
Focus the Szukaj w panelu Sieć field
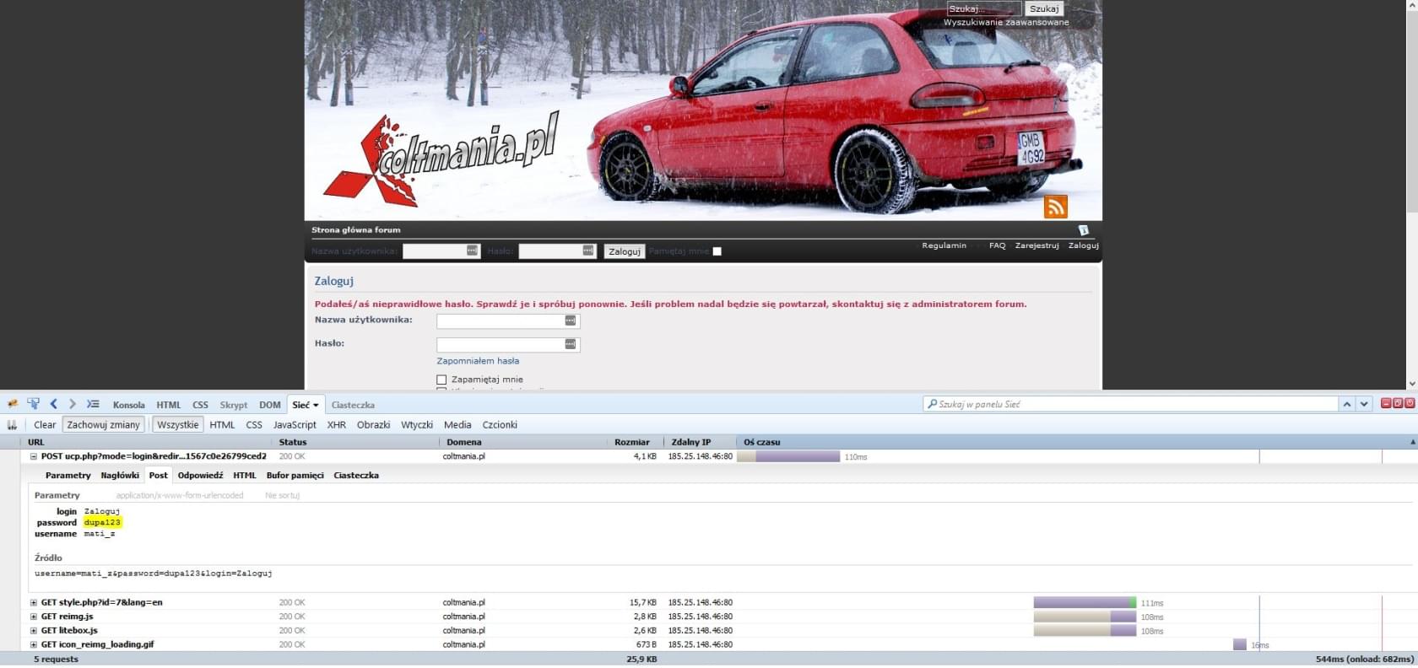point(1131,404)
